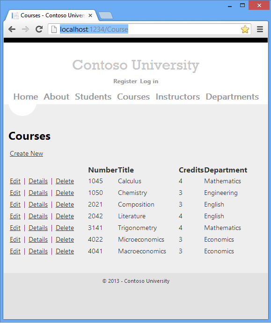Select the Chemistry title cell

[x=132, y=193]
